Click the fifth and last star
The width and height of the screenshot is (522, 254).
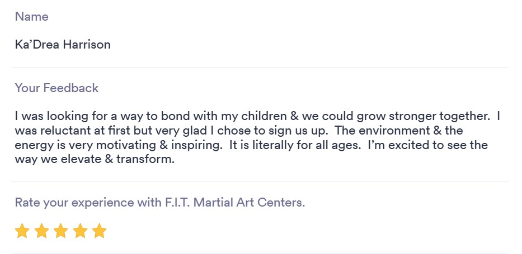pyautogui.click(x=99, y=231)
